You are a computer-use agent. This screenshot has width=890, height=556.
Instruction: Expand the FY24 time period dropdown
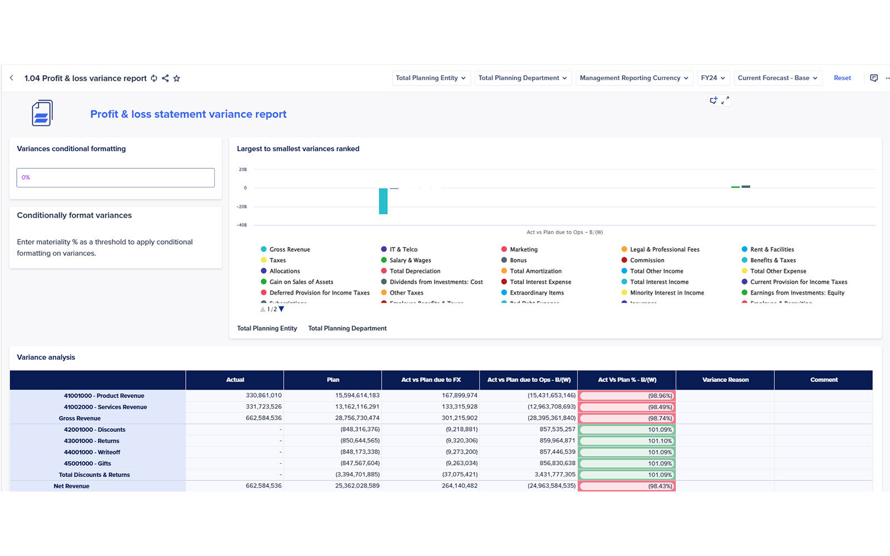pos(713,78)
